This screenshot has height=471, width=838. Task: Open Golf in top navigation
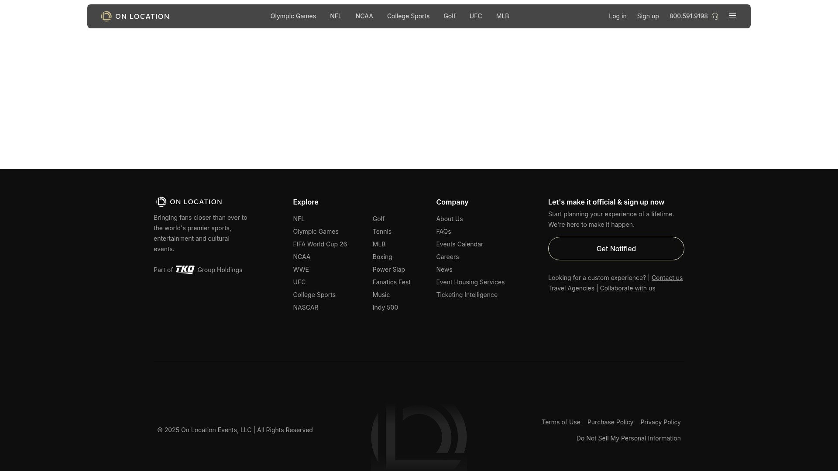point(450,16)
